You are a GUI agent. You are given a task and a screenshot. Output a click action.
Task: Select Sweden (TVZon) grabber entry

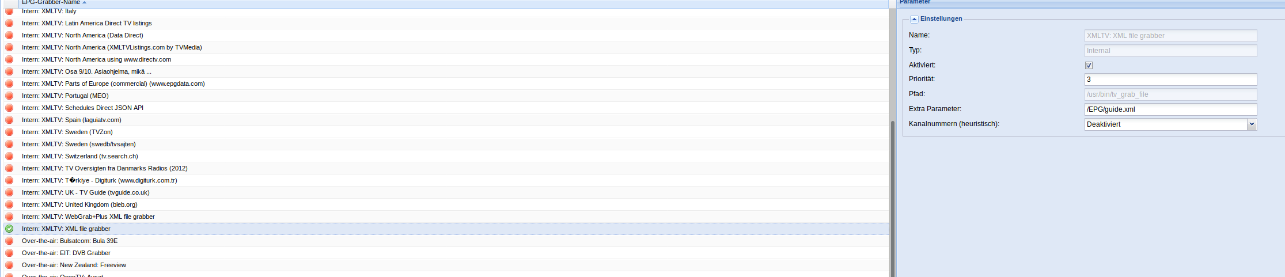pyautogui.click(x=446, y=132)
